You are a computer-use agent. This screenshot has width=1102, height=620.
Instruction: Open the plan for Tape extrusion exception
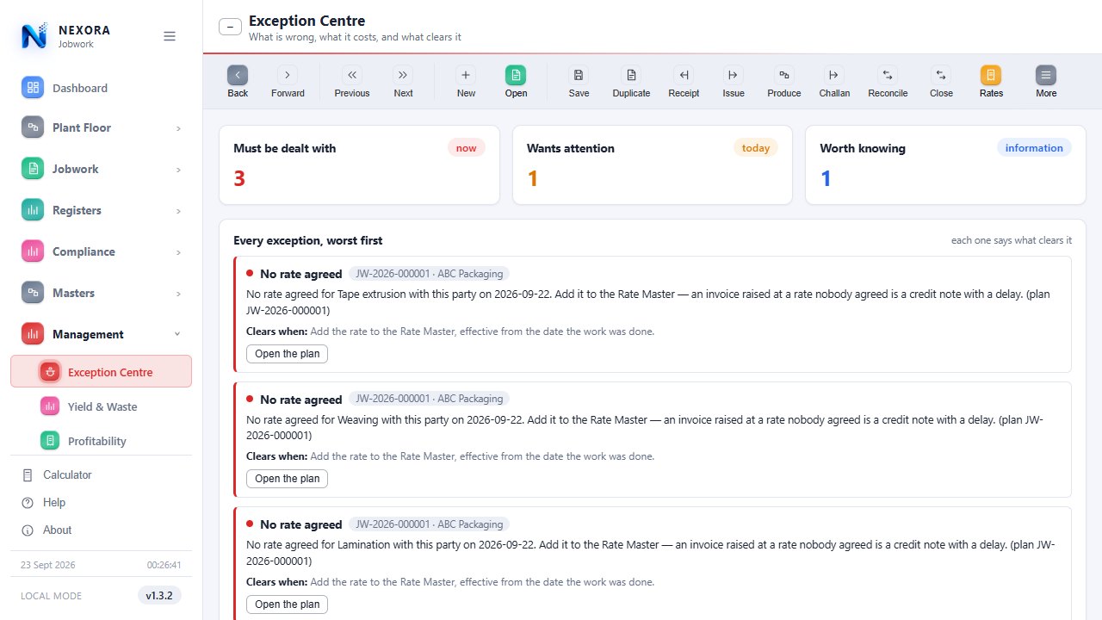(287, 354)
